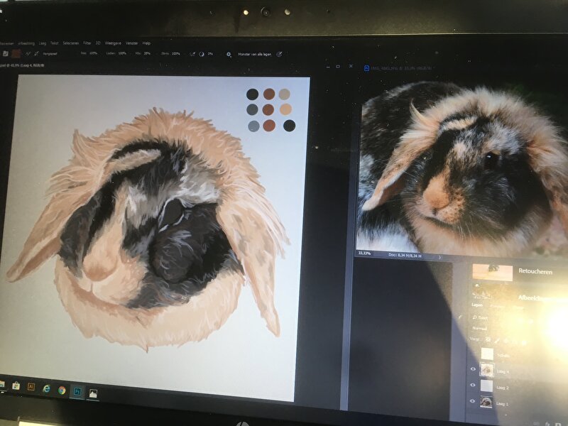This screenshot has width=568, height=426.
Task: Toggle the airbrush icon in options bar
Action: click(x=192, y=54)
